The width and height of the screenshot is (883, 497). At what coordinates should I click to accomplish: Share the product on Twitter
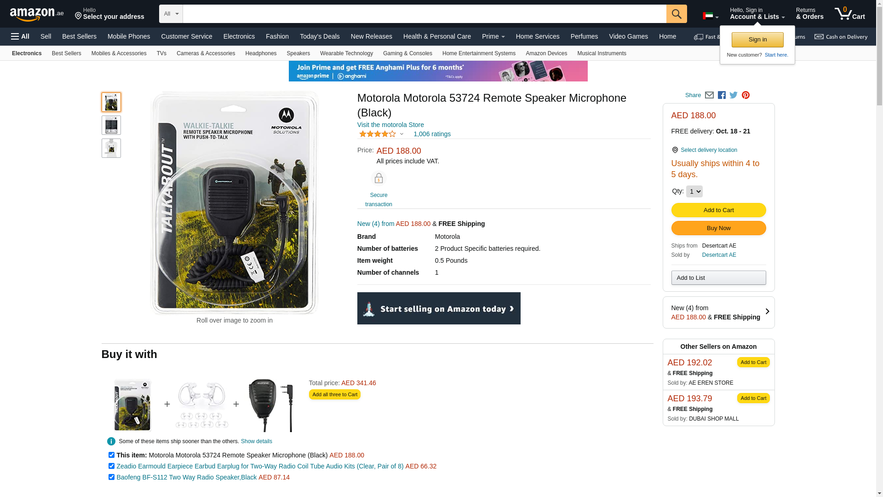click(x=734, y=95)
